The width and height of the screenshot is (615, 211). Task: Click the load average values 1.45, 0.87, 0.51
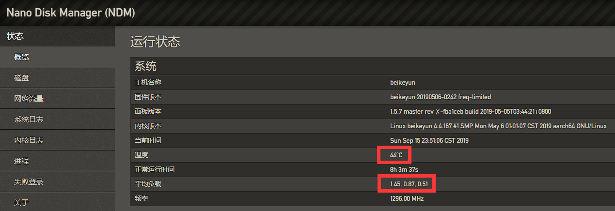point(408,184)
